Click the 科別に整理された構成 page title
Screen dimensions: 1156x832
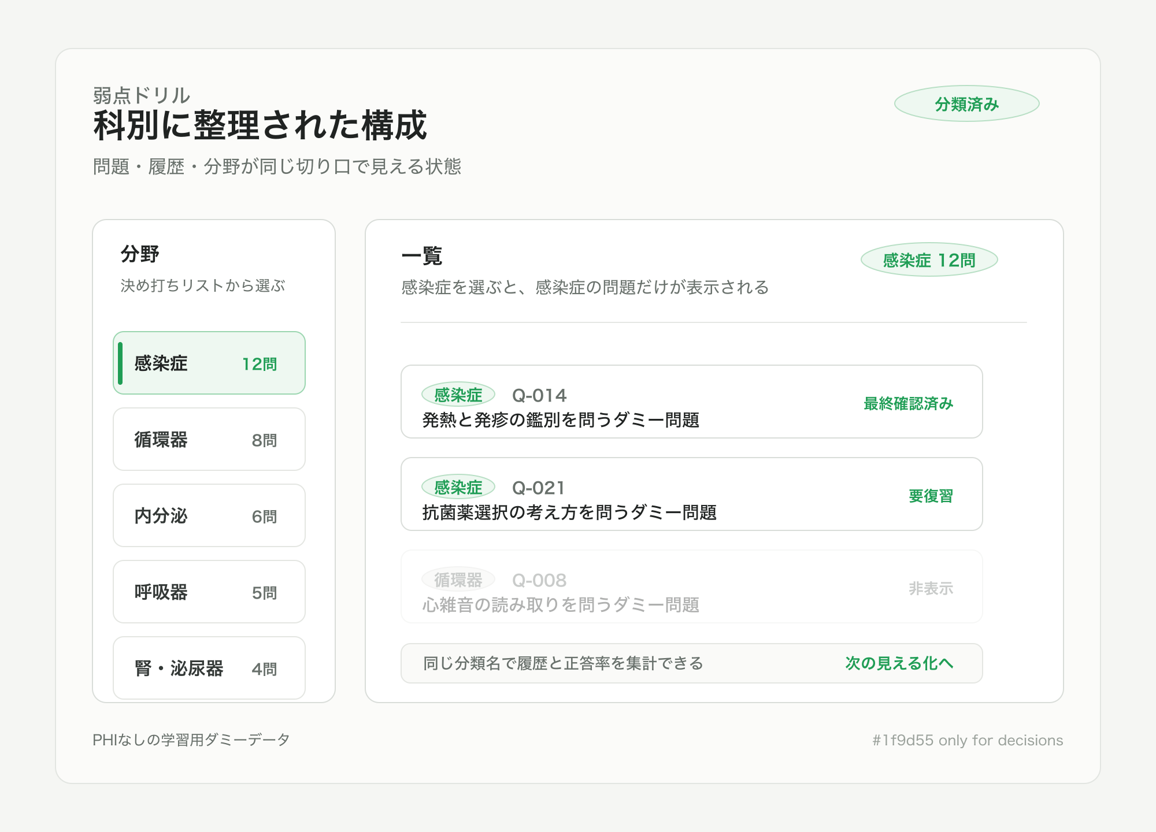[260, 125]
